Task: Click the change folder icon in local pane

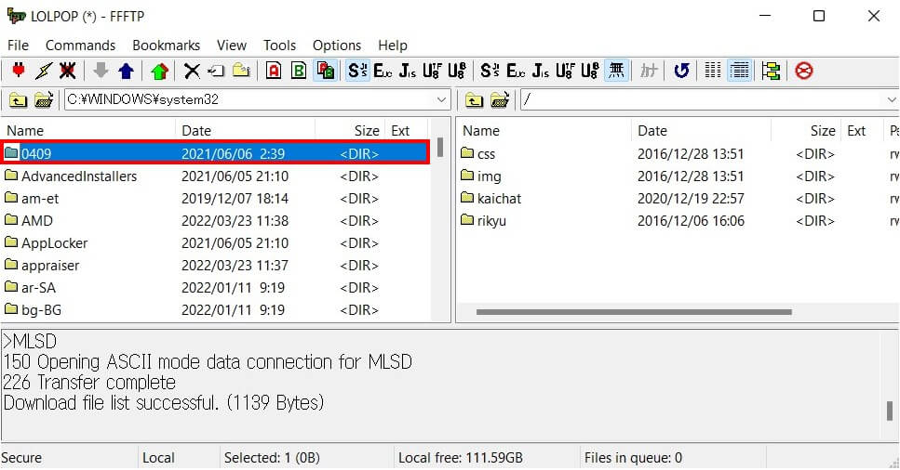Action: 44,100
